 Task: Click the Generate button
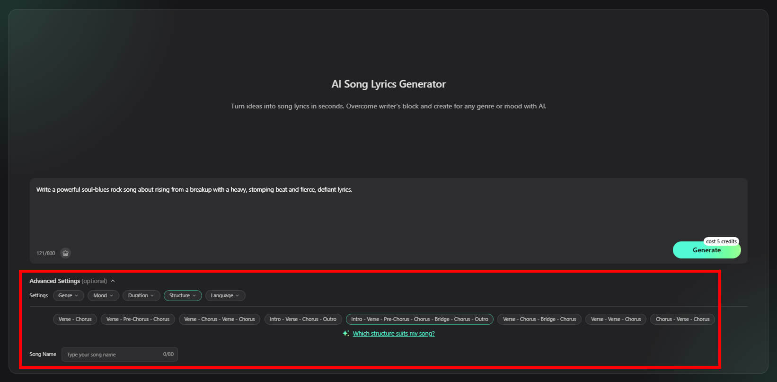[706, 250]
